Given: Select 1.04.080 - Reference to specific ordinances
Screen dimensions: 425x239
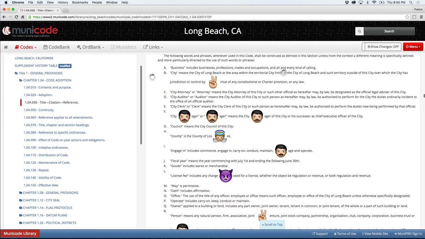Looking at the screenshot, I should point(55,132).
